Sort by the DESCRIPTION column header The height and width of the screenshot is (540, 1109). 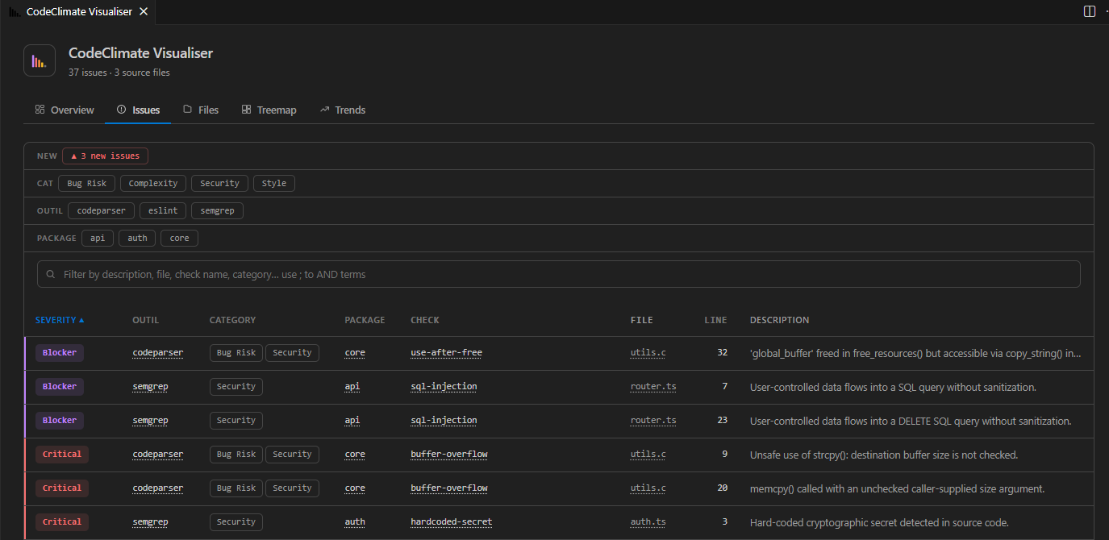tap(779, 320)
